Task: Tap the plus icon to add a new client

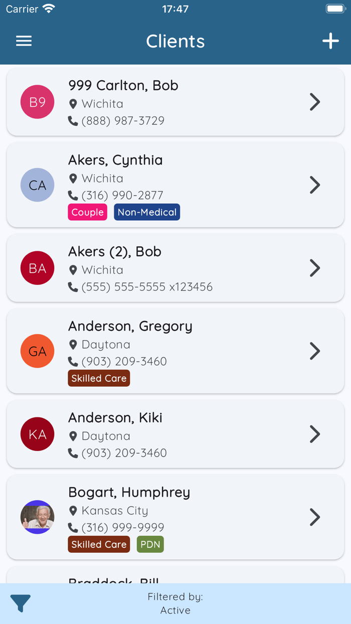Action: coord(330,41)
